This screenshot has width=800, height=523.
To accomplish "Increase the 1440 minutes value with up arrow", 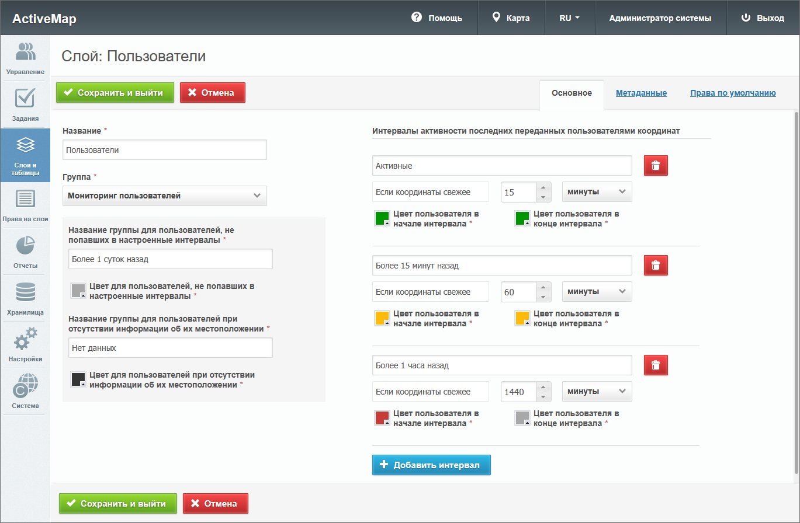I will click(x=543, y=387).
